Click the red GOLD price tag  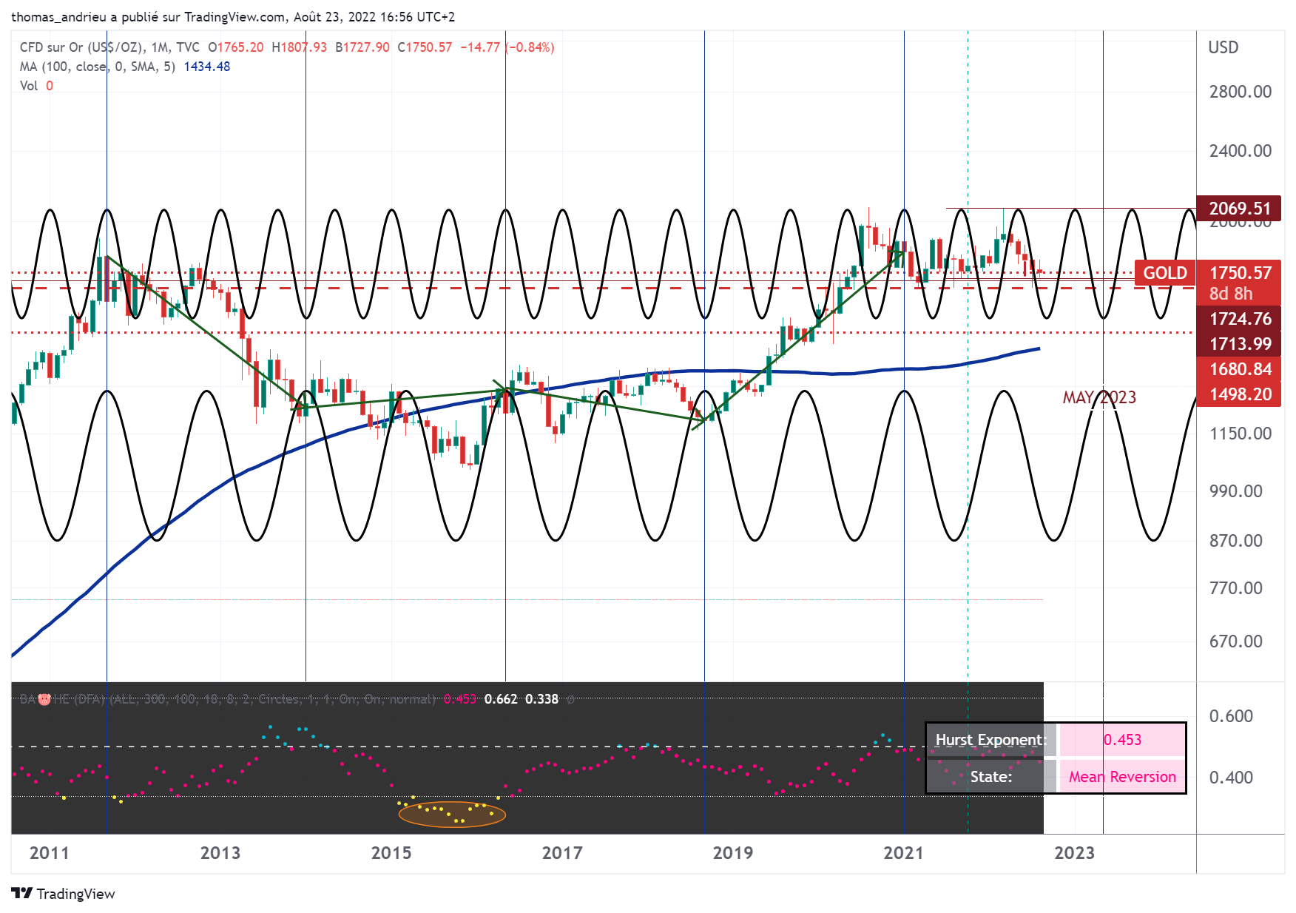pyautogui.click(x=1164, y=273)
